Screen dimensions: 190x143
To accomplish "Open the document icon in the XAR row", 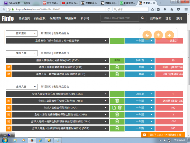I will pos(114,108).
